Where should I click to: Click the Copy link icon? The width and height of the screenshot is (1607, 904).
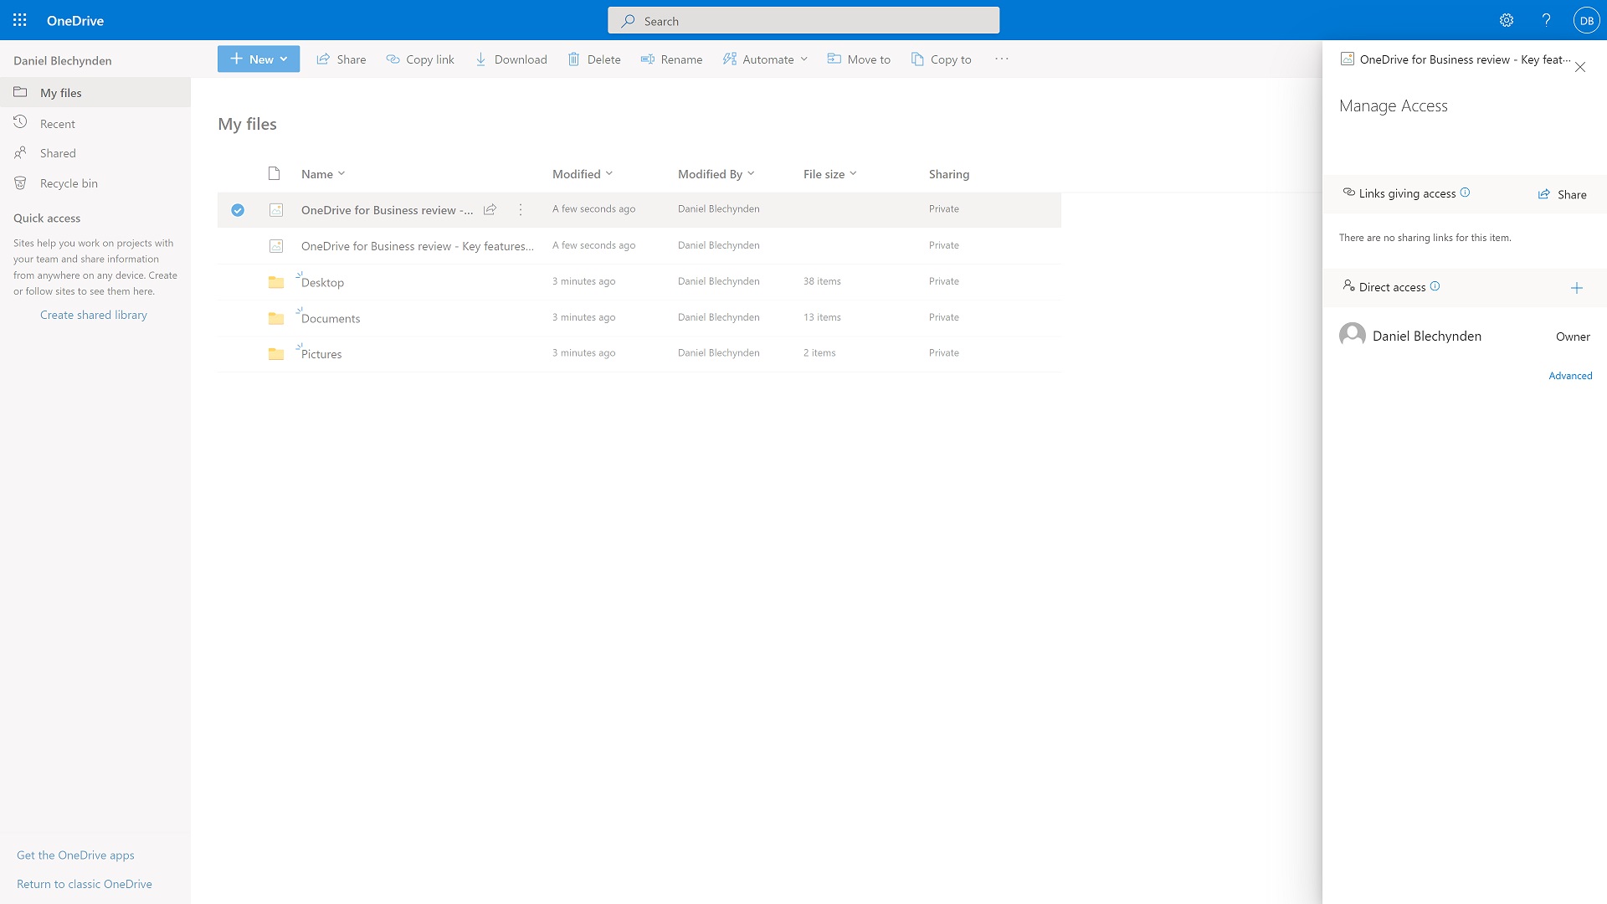pyautogui.click(x=393, y=59)
